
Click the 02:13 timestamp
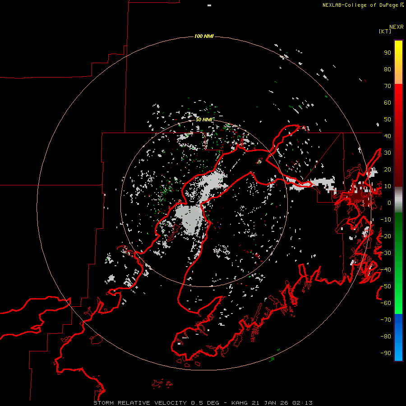(x=302, y=403)
